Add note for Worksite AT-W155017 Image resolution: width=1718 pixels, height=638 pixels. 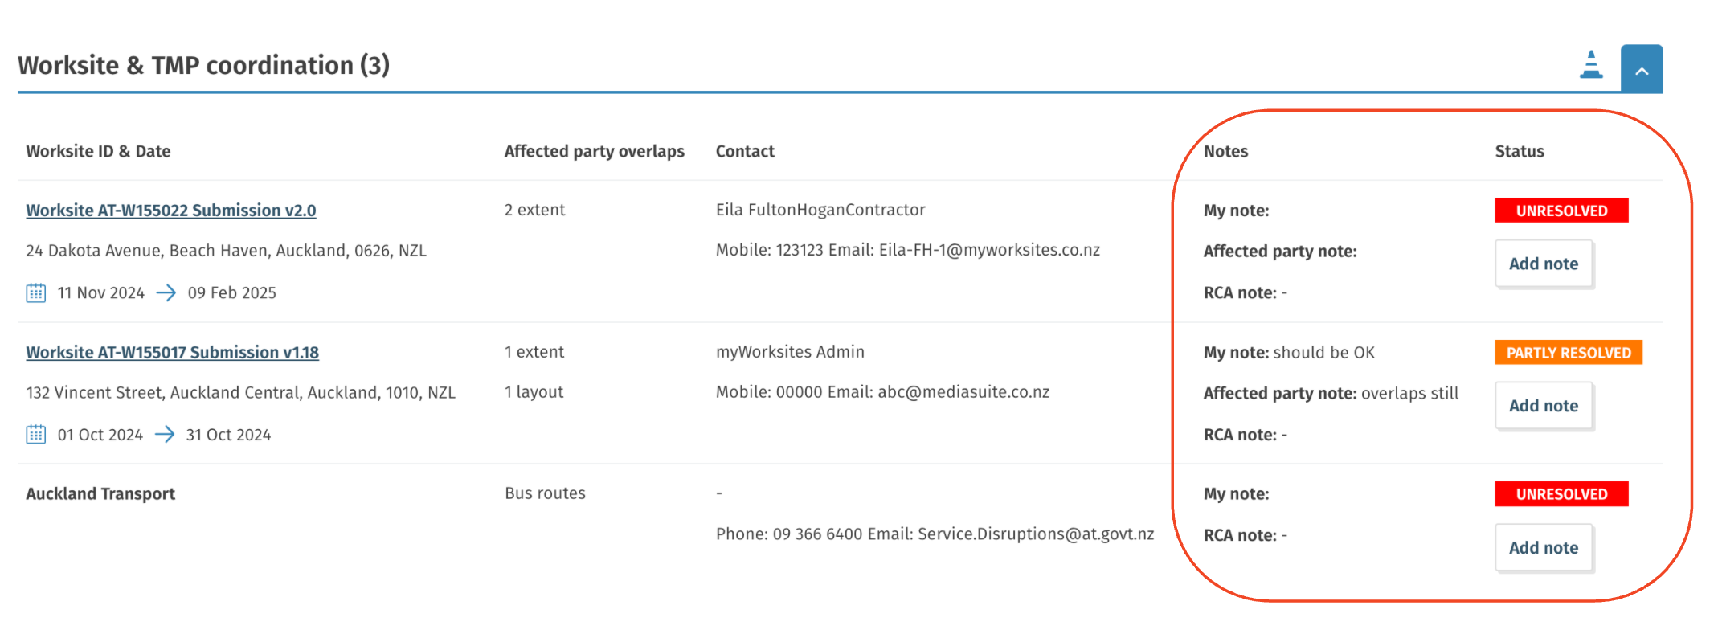(x=1544, y=406)
